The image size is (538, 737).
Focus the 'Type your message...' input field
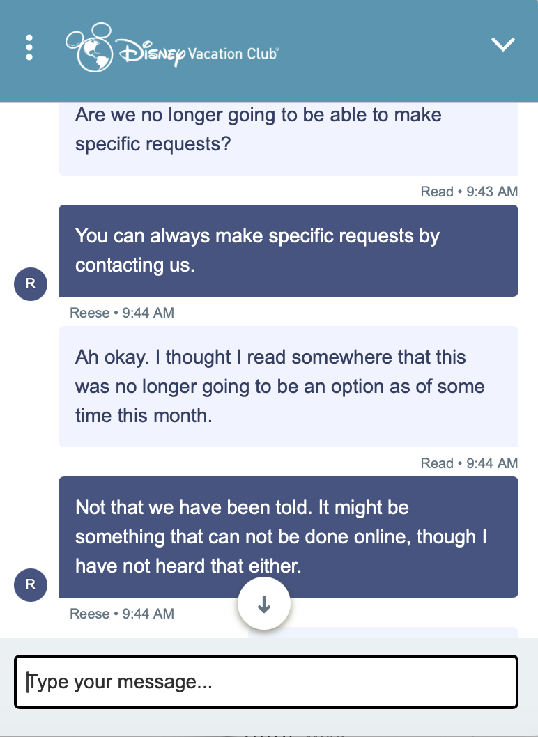(266, 682)
